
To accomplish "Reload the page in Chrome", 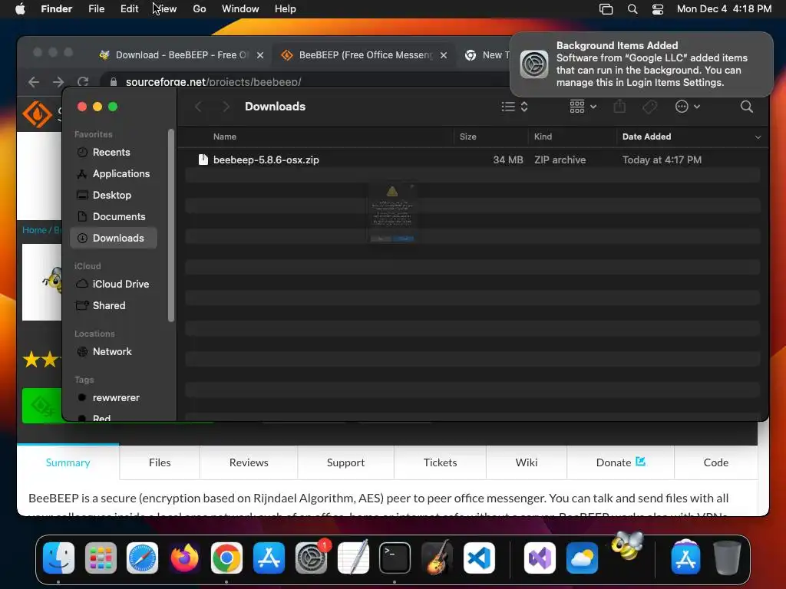I will 83,81.
